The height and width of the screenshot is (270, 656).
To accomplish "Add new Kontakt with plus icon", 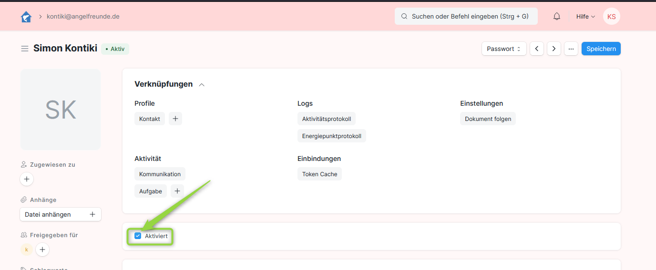I will pyautogui.click(x=175, y=119).
